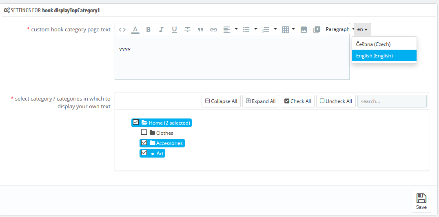Expand the Clothes folder icon

pos(152,133)
